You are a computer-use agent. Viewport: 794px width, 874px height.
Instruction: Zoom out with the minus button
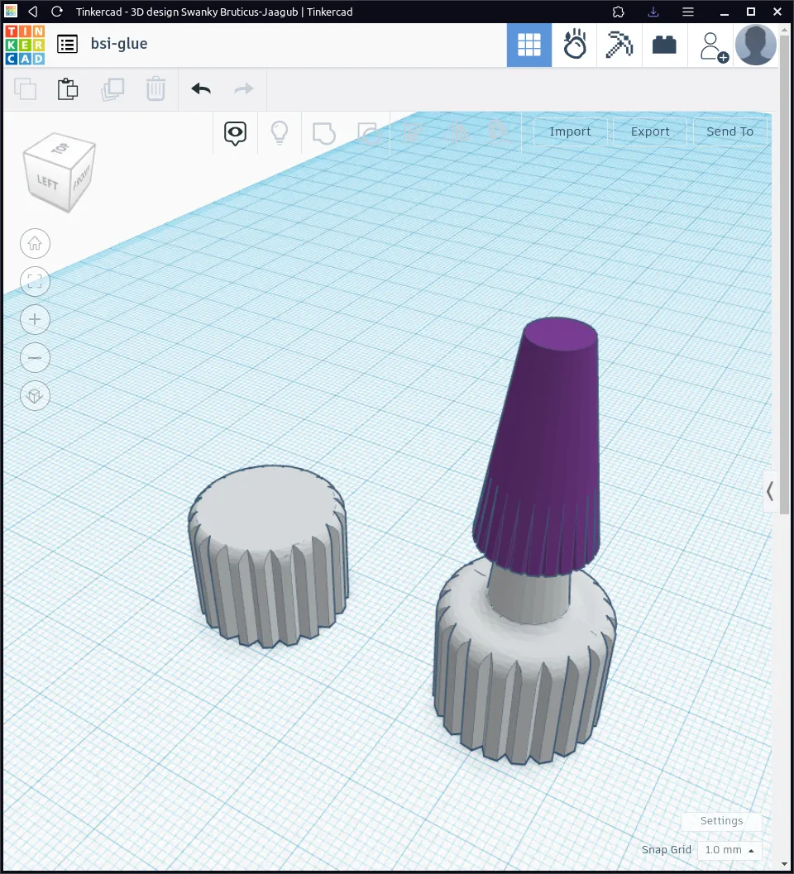tap(35, 358)
